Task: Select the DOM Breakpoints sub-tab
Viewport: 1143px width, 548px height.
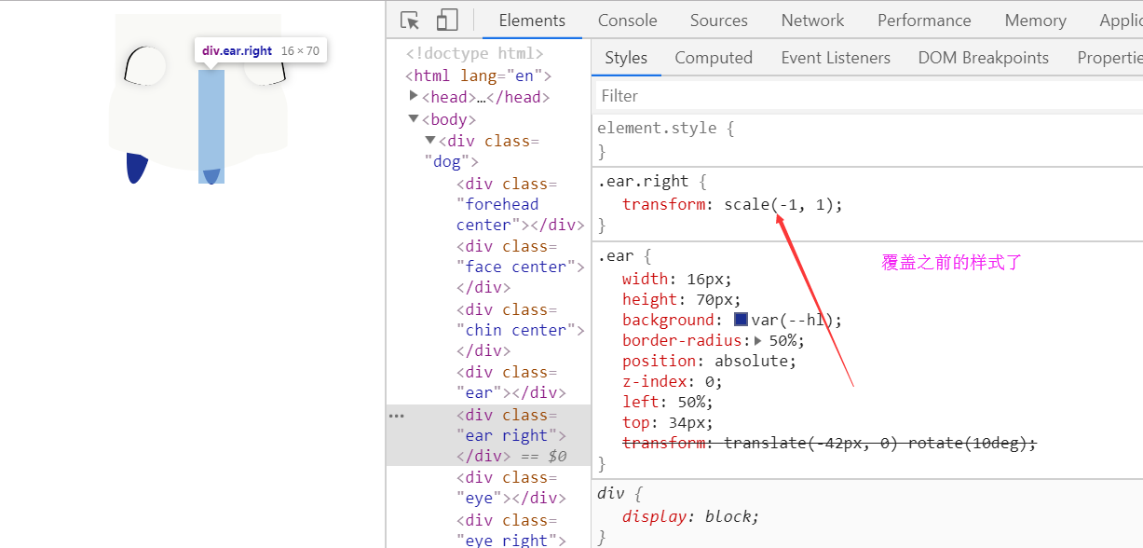Action: pos(984,58)
